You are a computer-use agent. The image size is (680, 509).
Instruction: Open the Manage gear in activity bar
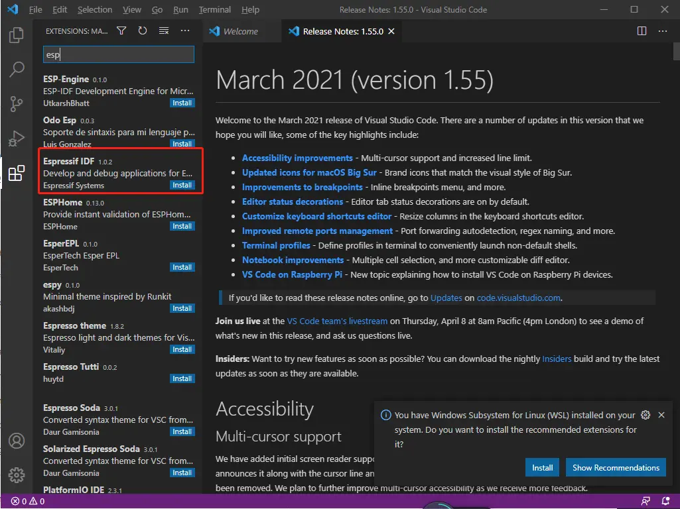click(17, 475)
